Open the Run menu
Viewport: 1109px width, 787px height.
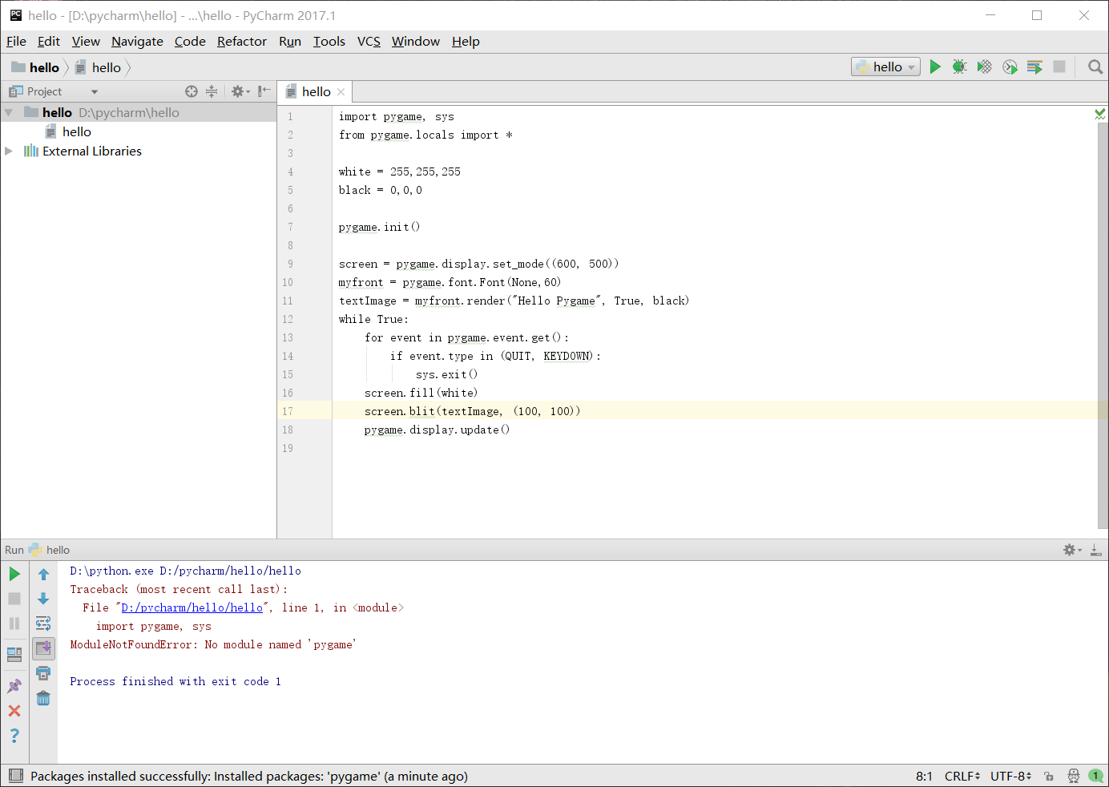coord(290,42)
